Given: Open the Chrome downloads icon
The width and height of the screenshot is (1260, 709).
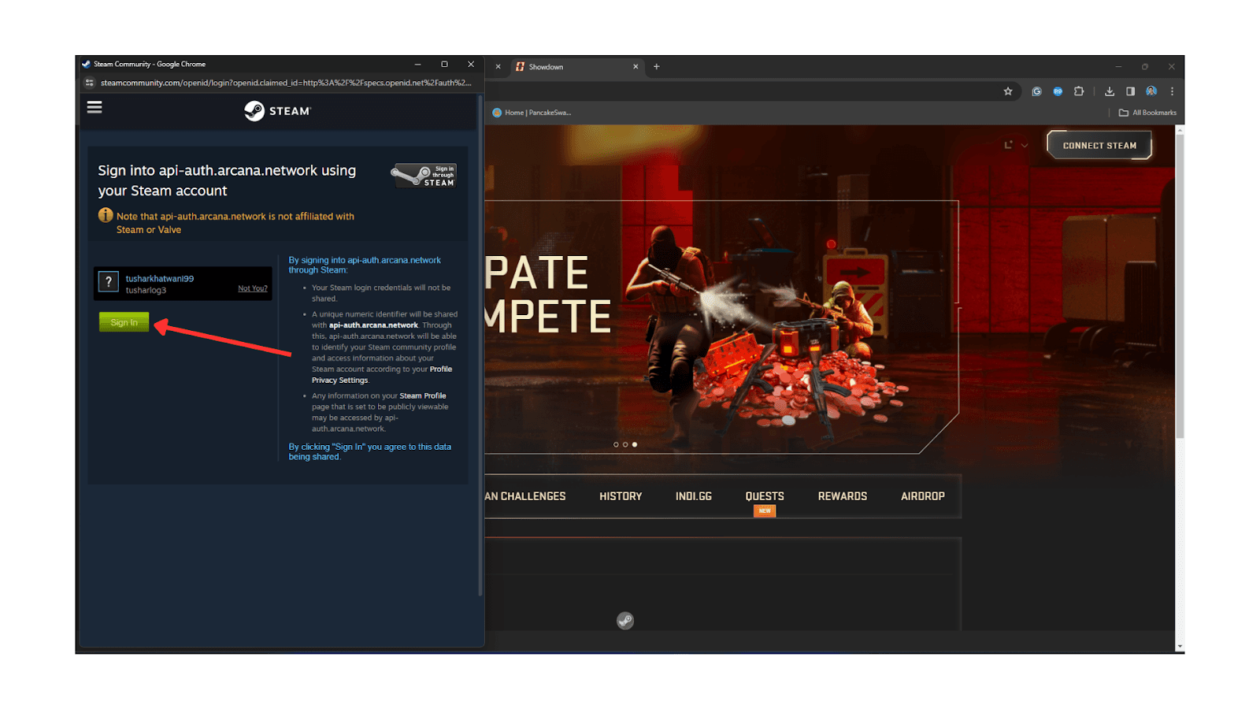Looking at the screenshot, I should [x=1109, y=91].
